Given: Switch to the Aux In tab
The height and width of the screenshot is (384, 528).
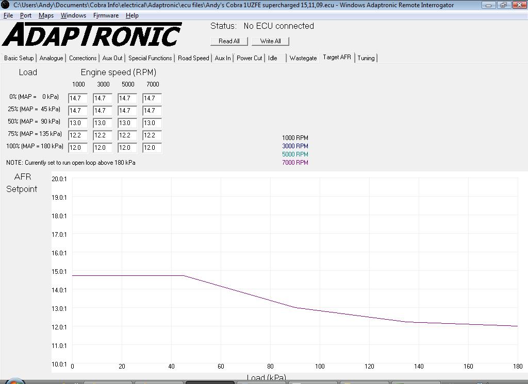Looking at the screenshot, I should pos(223,58).
